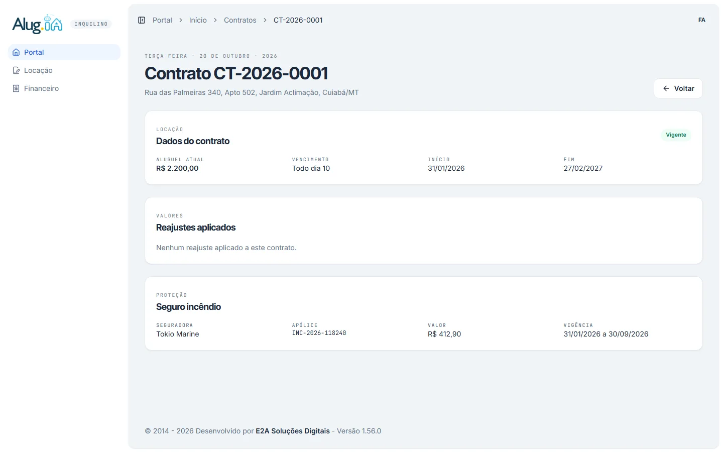The image size is (723, 452).
Task: Click the Seguro incêndio heading
Action: pyautogui.click(x=189, y=307)
